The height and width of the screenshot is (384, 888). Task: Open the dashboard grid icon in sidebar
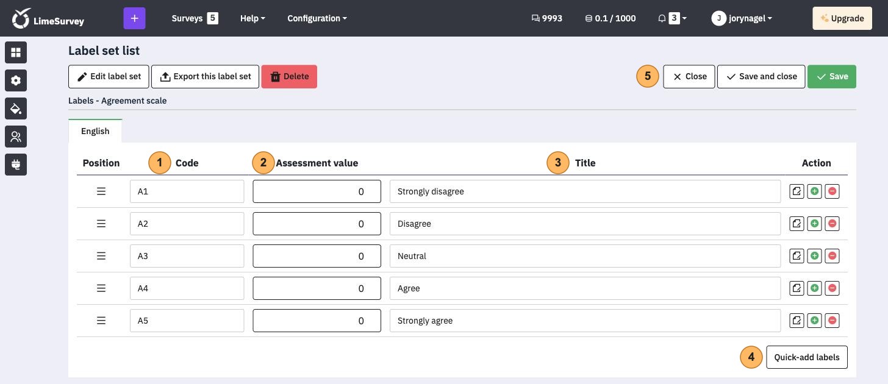coord(16,52)
